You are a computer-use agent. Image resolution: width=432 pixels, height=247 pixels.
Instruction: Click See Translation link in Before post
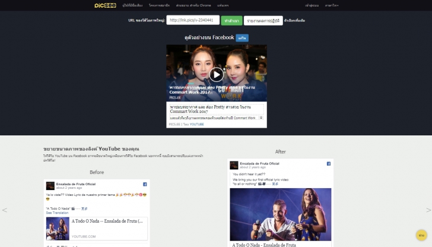(x=57, y=213)
